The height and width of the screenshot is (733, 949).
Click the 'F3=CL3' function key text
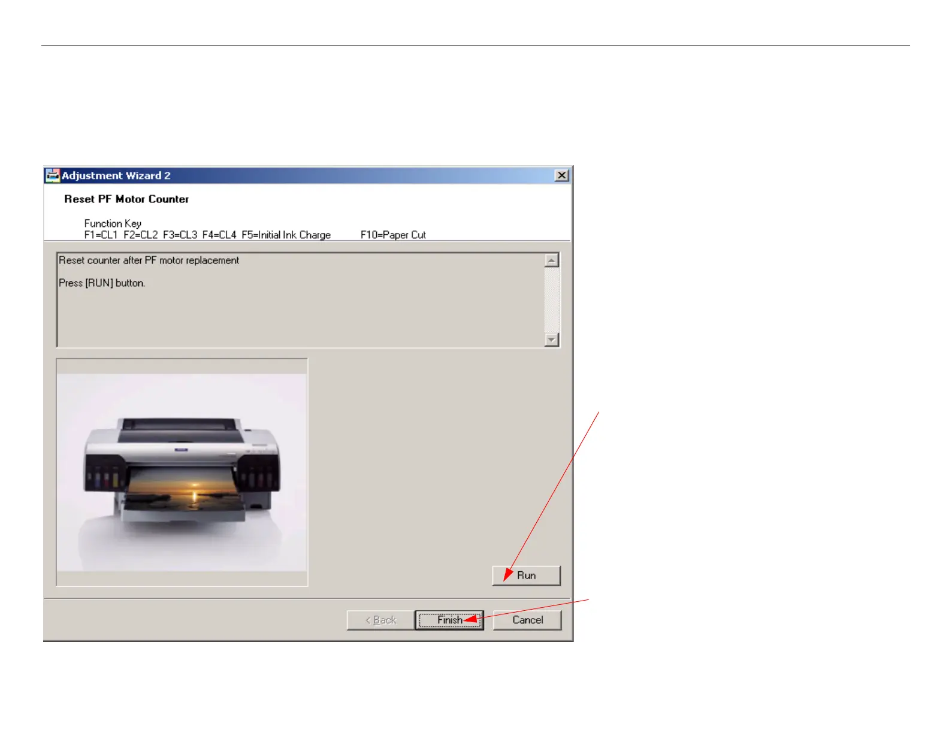[180, 235]
